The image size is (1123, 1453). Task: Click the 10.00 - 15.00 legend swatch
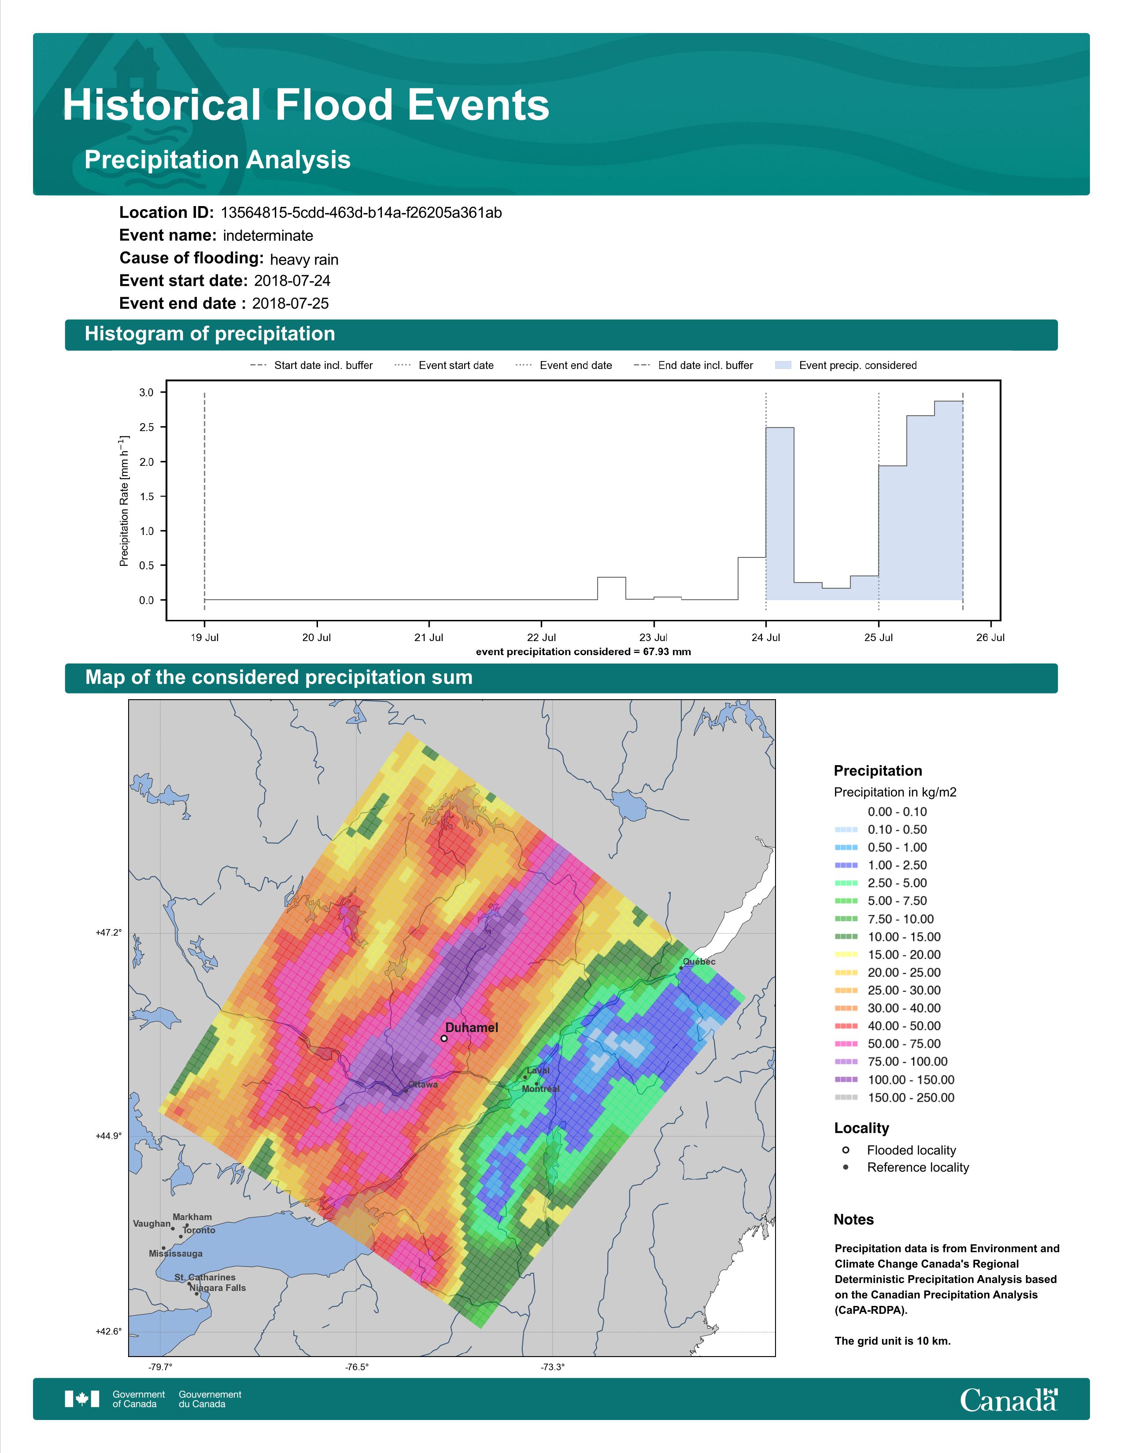click(x=846, y=937)
